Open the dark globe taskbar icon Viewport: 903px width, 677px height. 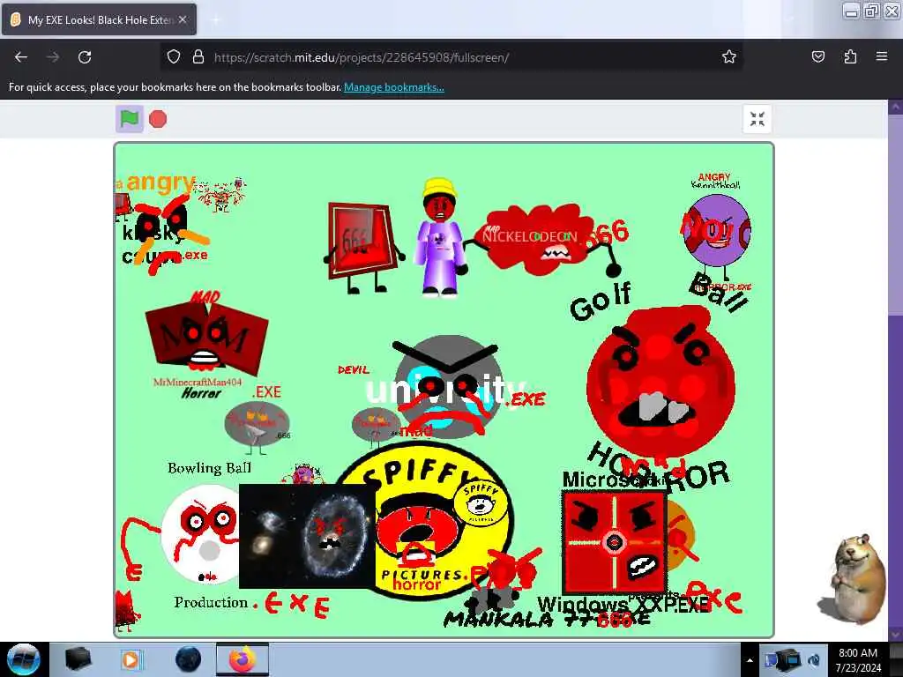[189, 659]
